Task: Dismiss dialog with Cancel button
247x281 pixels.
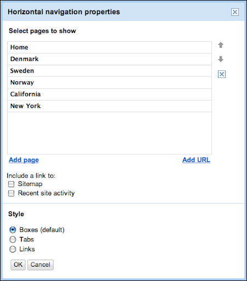Action: tap(41, 265)
